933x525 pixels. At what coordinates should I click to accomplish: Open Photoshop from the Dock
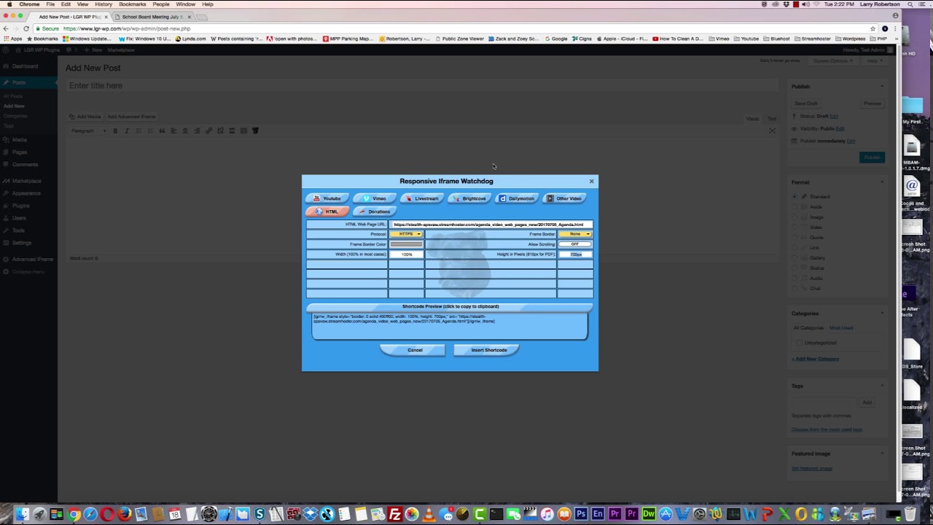581,515
